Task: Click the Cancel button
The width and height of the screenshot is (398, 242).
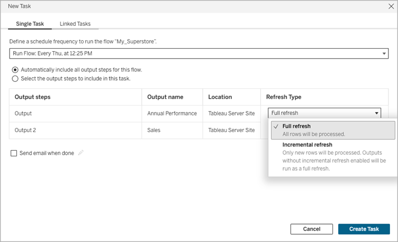Action: [312, 229]
